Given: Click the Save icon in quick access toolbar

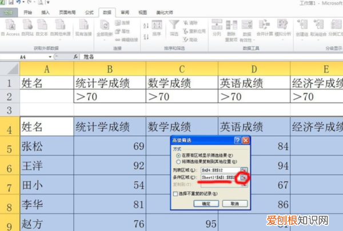Looking at the screenshot, I should (x=11, y=2).
